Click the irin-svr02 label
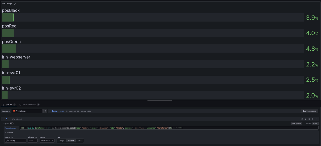 [x=12, y=88]
